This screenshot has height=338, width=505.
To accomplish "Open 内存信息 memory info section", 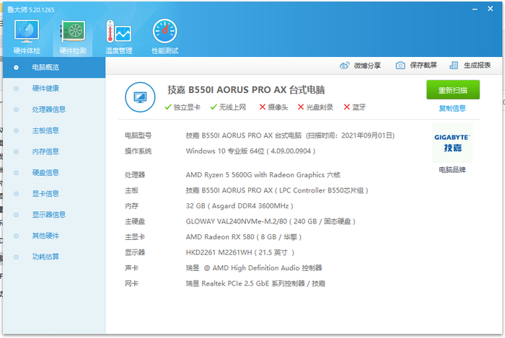I will tap(45, 151).
